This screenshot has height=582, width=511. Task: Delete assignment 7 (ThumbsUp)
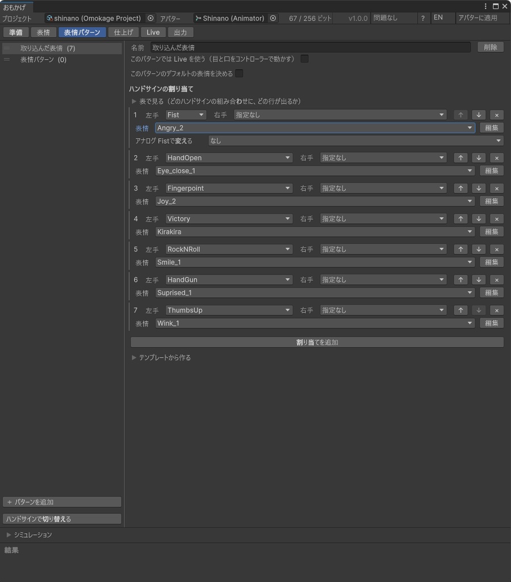(x=497, y=310)
